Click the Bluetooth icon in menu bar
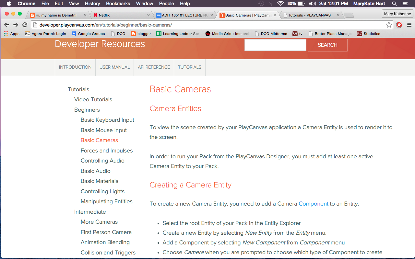The image size is (415, 259). tap(271, 4)
